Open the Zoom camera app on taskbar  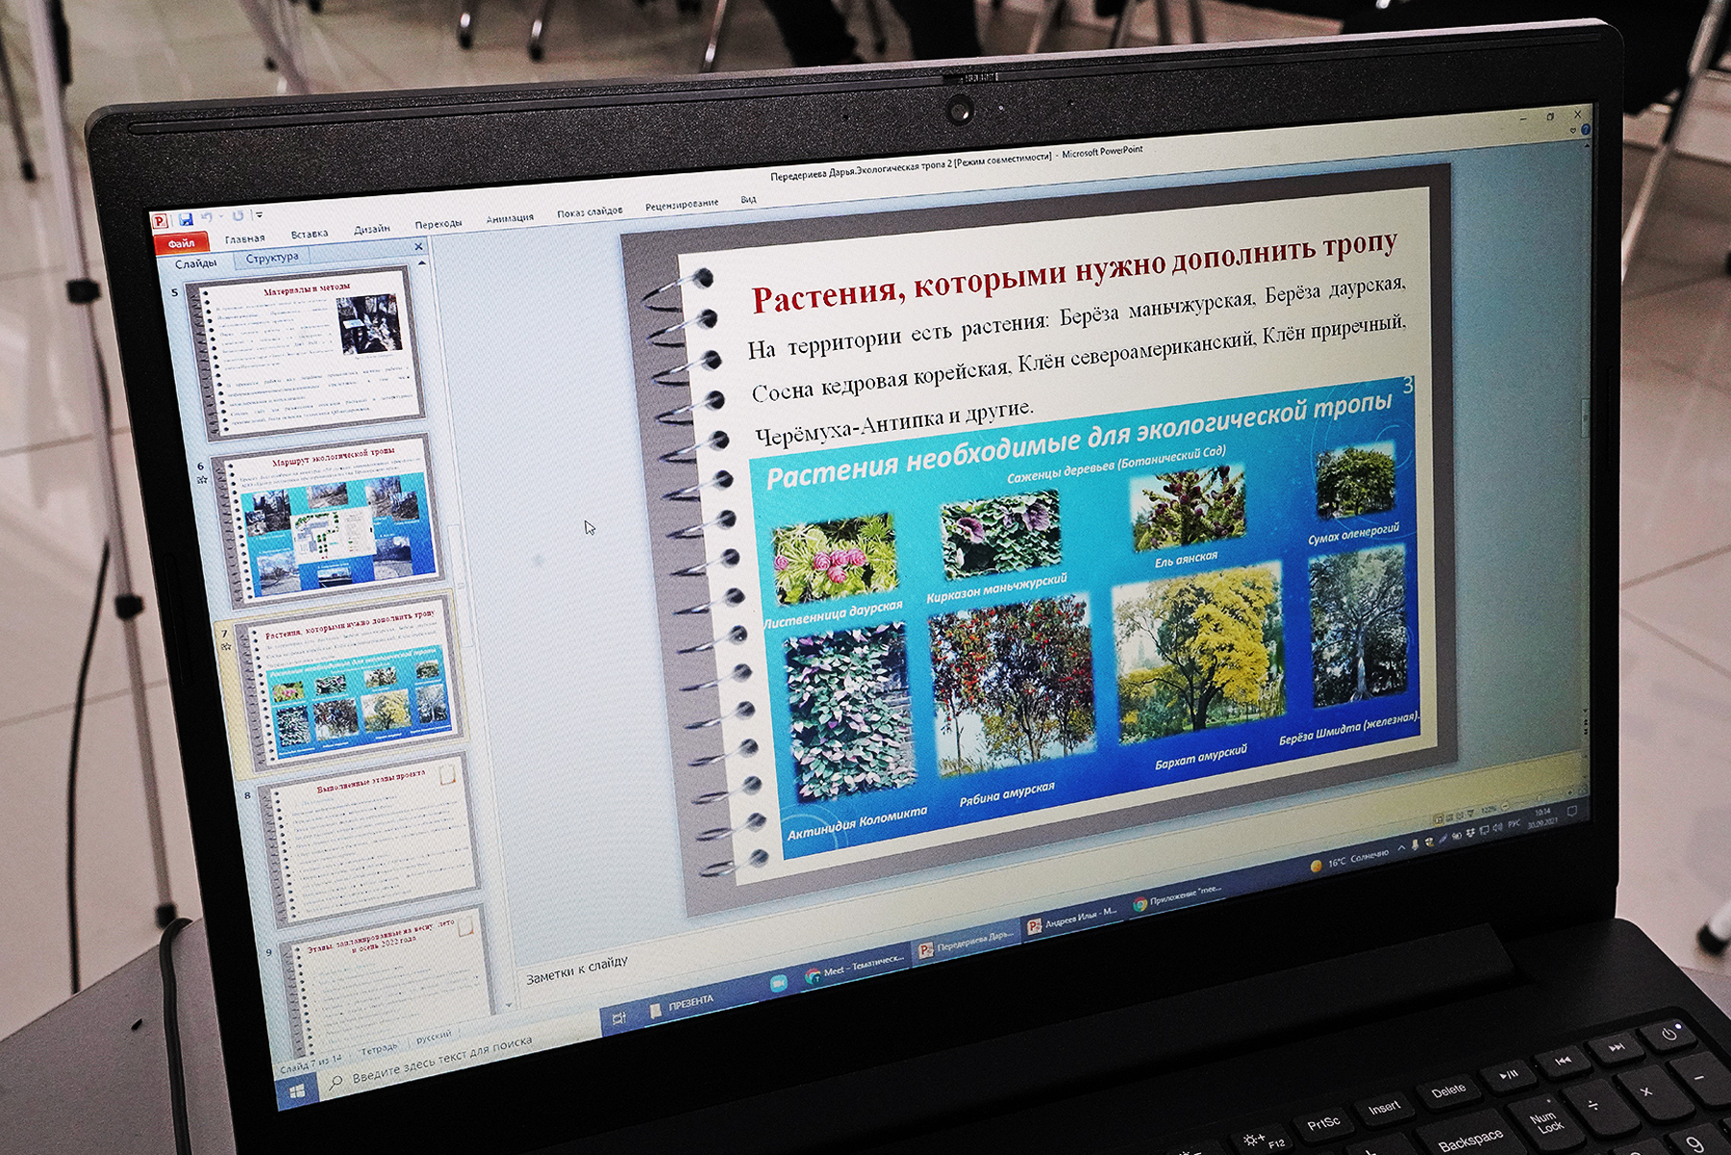[779, 983]
